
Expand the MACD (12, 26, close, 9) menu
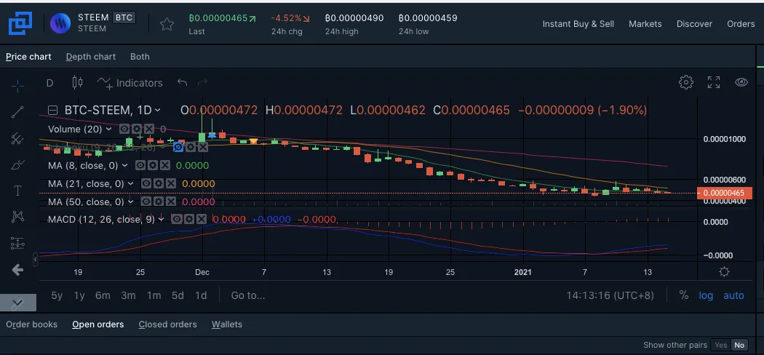[162, 220]
